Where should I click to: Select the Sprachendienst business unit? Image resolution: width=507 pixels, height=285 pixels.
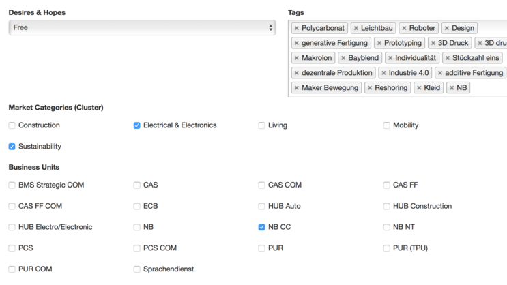(137, 269)
